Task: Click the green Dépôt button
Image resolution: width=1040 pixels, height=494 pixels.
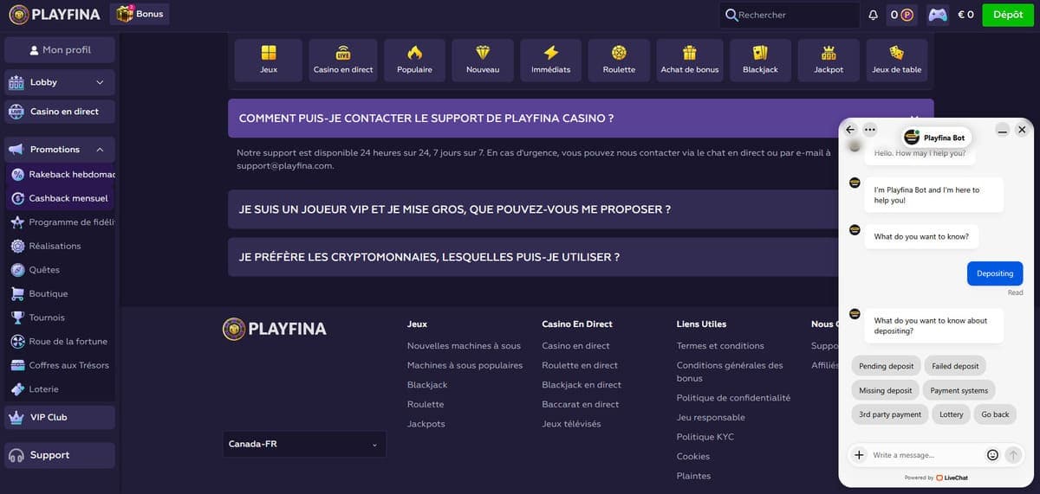Action: coord(1008,15)
